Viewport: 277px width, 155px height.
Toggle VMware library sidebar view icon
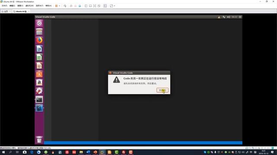pyautogui.click(x=86, y=6)
